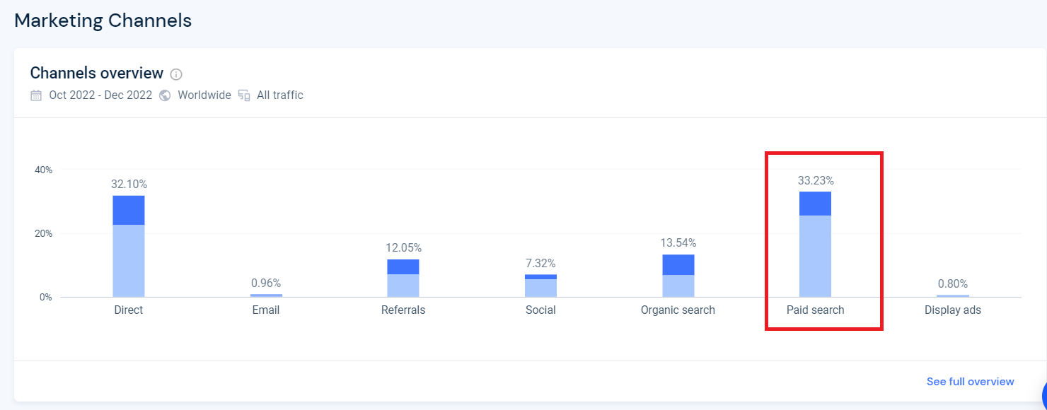Select the Organic search bar
This screenshot has width=1047, height=410.
(678, 276)
